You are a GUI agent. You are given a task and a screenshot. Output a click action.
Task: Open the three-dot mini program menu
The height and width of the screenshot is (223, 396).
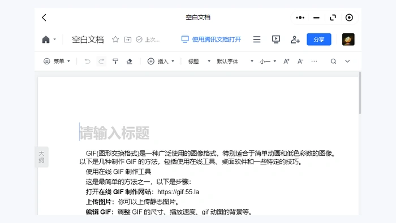click(300, 18)
